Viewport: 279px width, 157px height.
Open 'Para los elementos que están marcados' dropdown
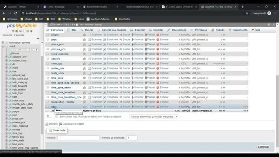tap(153, 116)
